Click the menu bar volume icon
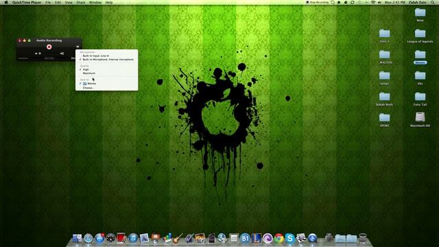Viewport: 439px width, 247px height. pyautogui.click(x=379, y=2)
